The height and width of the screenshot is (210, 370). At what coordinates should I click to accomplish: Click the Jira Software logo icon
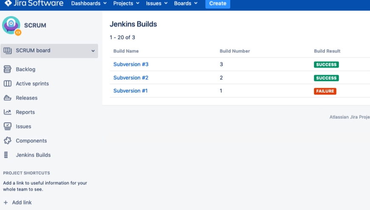click(x=8, y=3)
